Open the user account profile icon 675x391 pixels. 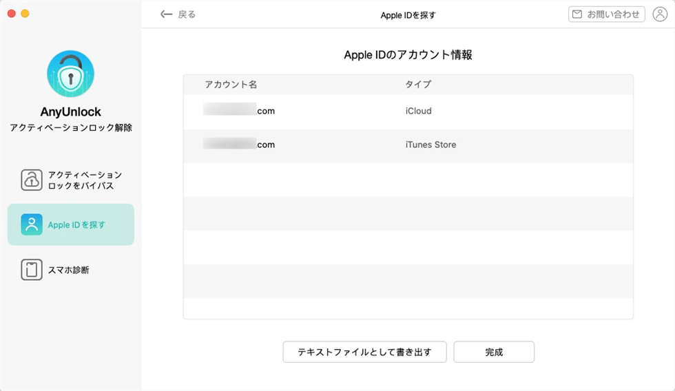click(x=660, y=14)
